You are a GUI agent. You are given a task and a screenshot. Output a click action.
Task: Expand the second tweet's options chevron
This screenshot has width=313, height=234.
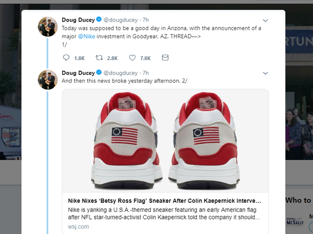(265, 74)
